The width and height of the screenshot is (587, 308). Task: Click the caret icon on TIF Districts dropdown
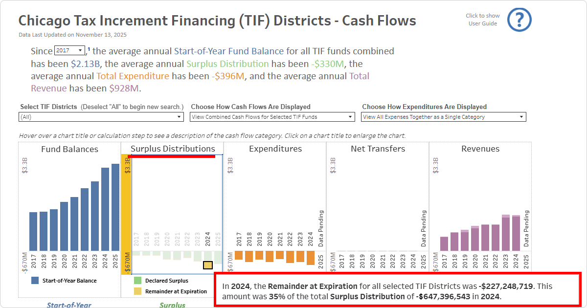(180, 116)
